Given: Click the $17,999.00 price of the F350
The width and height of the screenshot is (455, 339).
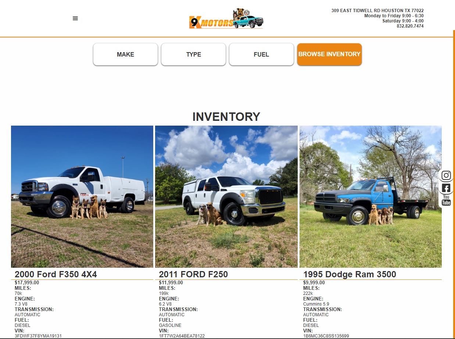Looking at the screenshot, I should [27, 282].
